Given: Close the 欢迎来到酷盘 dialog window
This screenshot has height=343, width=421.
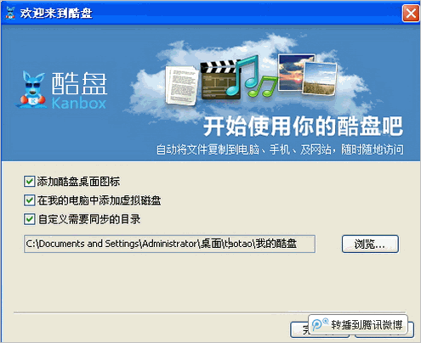Looking at the screenshot, I should pyautogui.click(x=411, y=13).
